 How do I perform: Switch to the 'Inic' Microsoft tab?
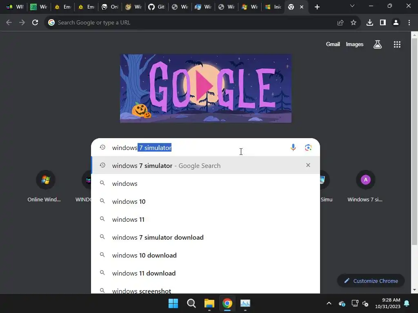273,7
